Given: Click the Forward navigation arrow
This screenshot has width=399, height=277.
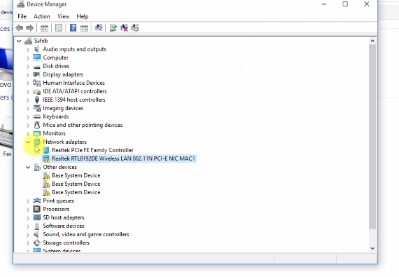Looking at the screenshot, I should tap(30, 28).
